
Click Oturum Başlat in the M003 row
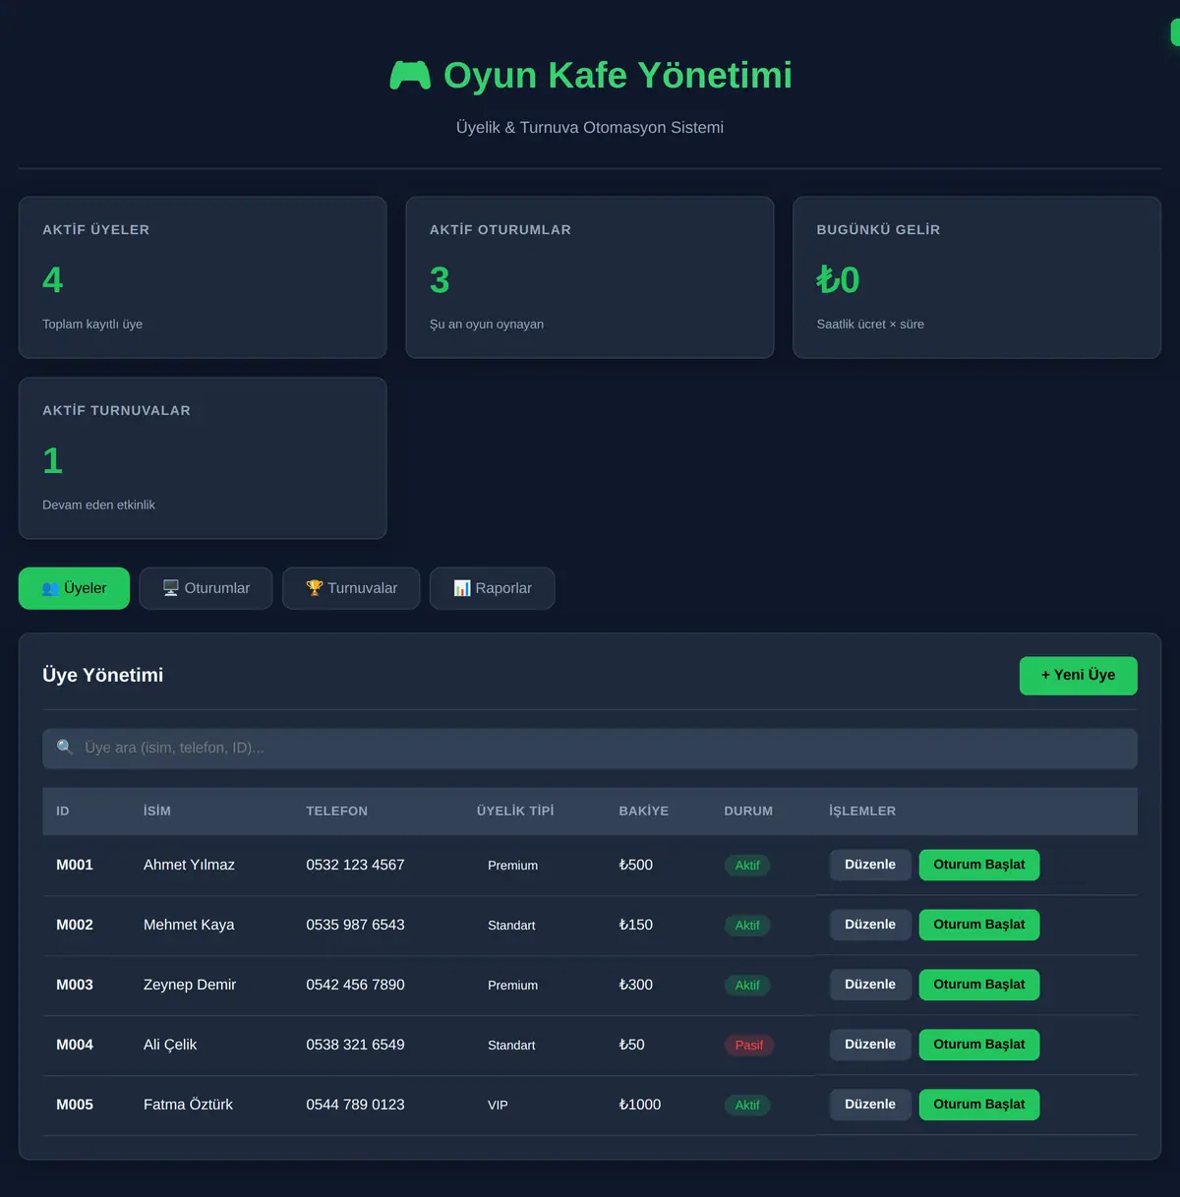pyautogui.click(x=979, y=985)
